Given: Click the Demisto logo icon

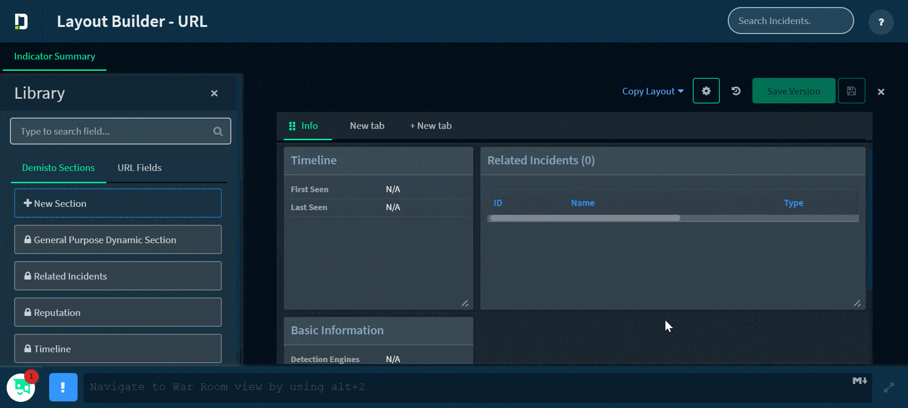Looking at the screenshot, I should pos(21,21).
